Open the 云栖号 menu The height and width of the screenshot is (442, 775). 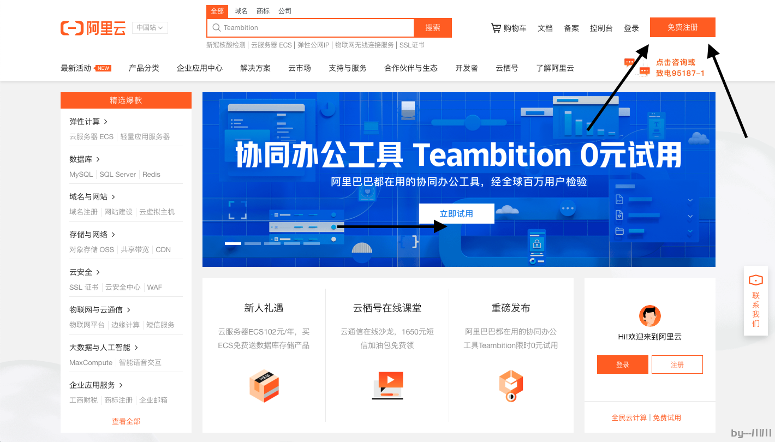click(507, 68)
